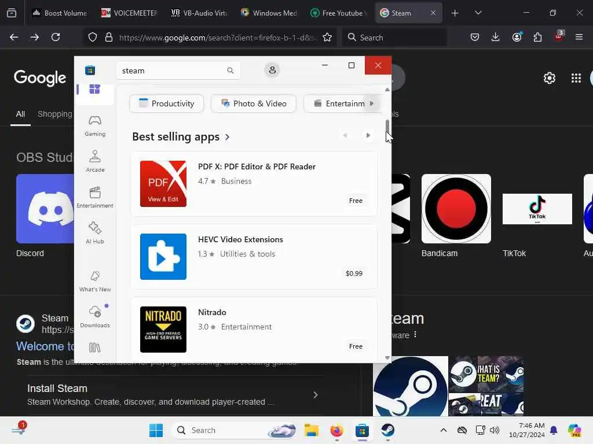Open the Arcade section in Store sidebar
This screenshot has width=593, height=444.
(95, 162)
